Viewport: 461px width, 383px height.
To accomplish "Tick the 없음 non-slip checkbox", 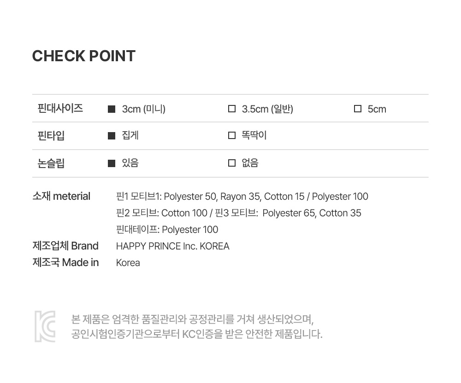I will point(232,163).
